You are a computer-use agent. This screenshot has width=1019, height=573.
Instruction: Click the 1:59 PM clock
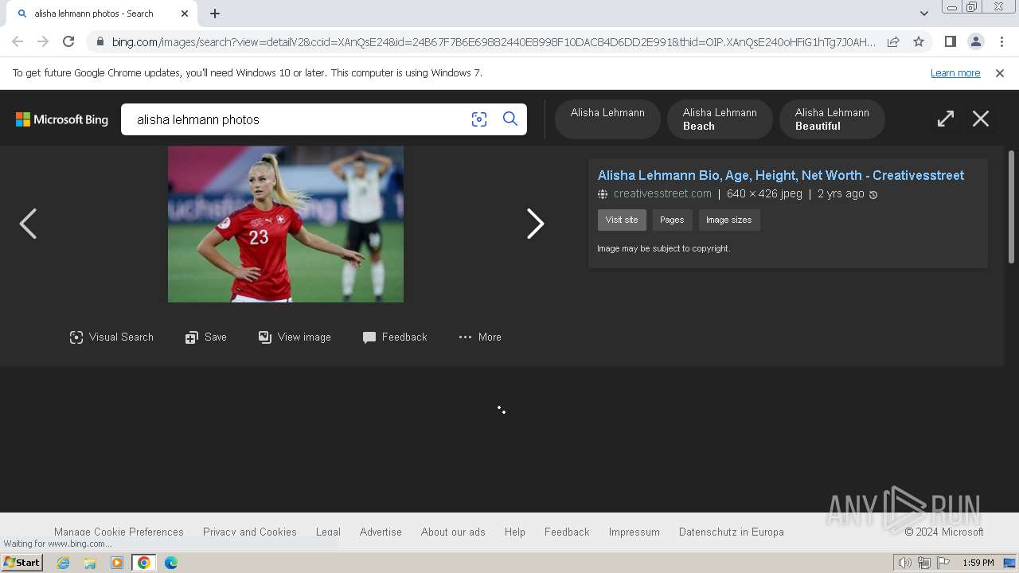click(x=978, y=563)
